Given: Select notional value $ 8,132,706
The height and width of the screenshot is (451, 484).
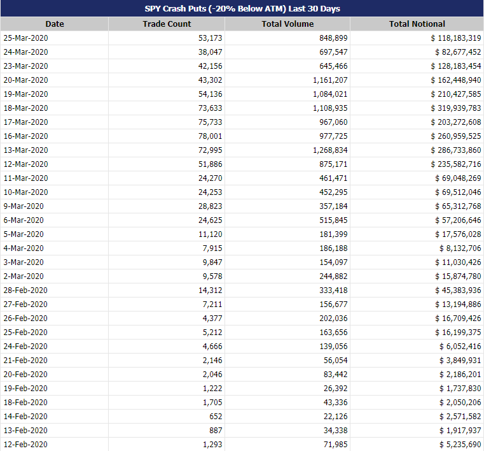Looking at the screenshot, I should 417,248.
